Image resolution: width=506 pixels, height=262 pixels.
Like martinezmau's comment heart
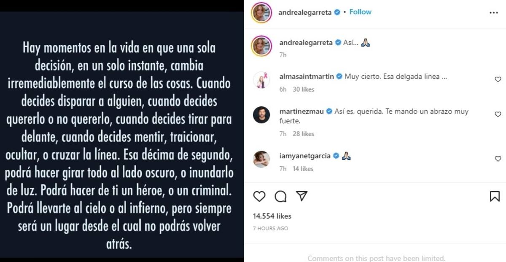[x=498, y=114]
